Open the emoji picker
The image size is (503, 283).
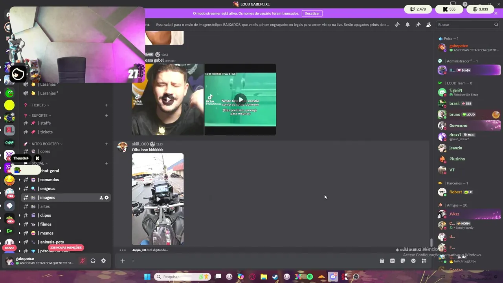[413, 261]
